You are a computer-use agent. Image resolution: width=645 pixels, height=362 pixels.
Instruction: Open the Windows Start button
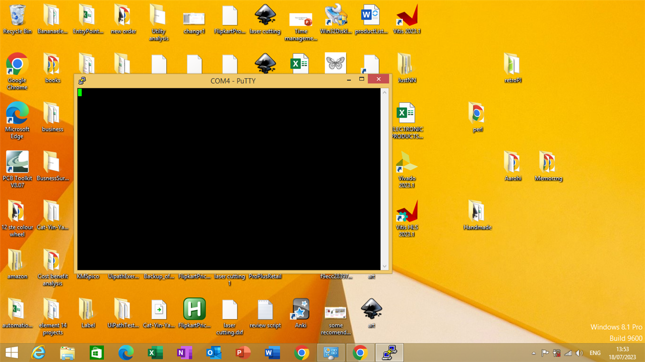(x=12, y=353)
